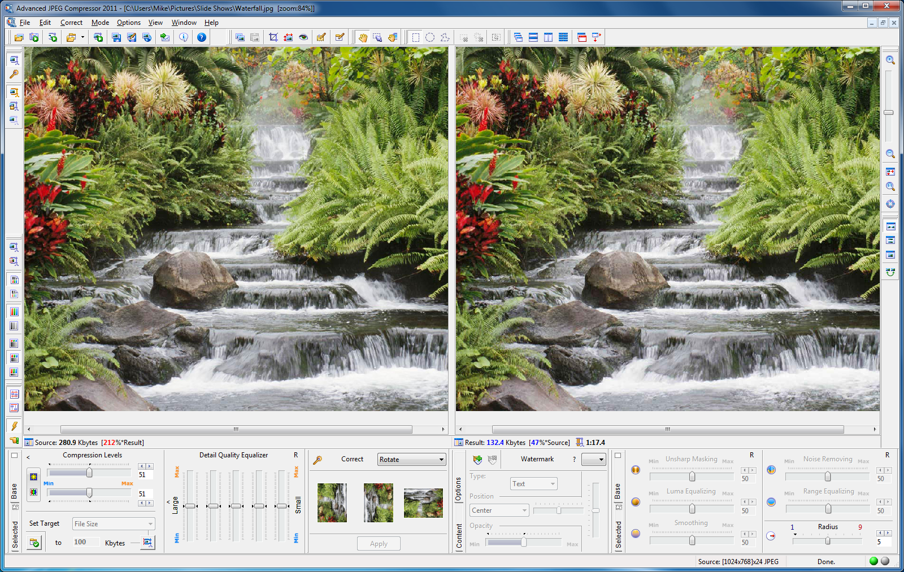Image resolution: width=904 pixels, height=572 pixels.
Task: Open the watermark Type dropdown showing Text
Action: click(533, 483)
